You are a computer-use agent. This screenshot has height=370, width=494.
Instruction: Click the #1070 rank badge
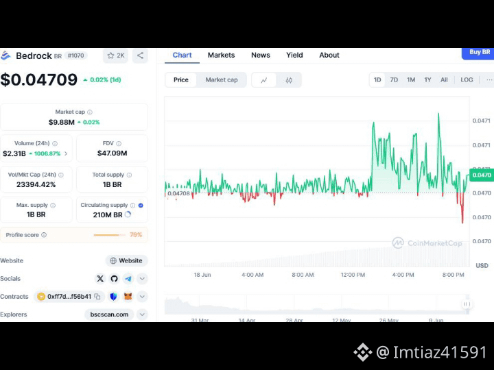(76, 56)
